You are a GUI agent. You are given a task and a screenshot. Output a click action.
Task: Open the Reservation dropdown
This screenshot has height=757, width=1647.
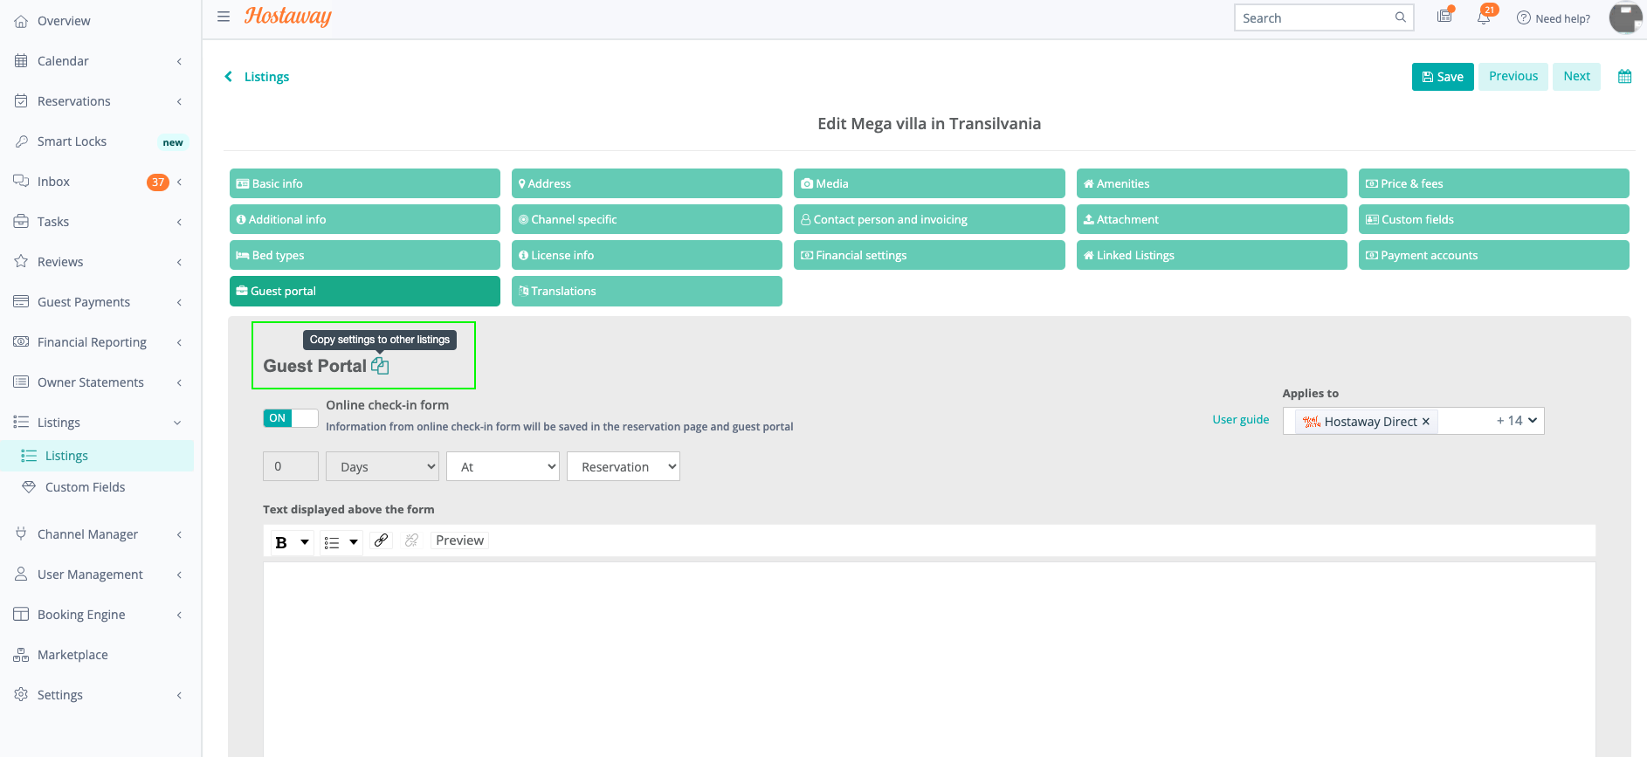pyautogui.click(x=624, y=467)
